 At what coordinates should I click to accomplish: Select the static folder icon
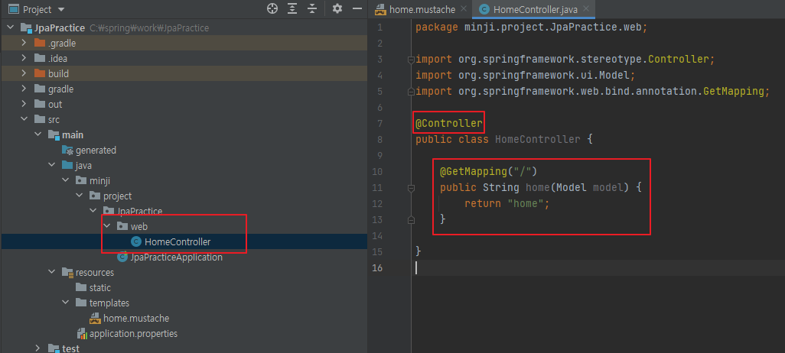82,288
